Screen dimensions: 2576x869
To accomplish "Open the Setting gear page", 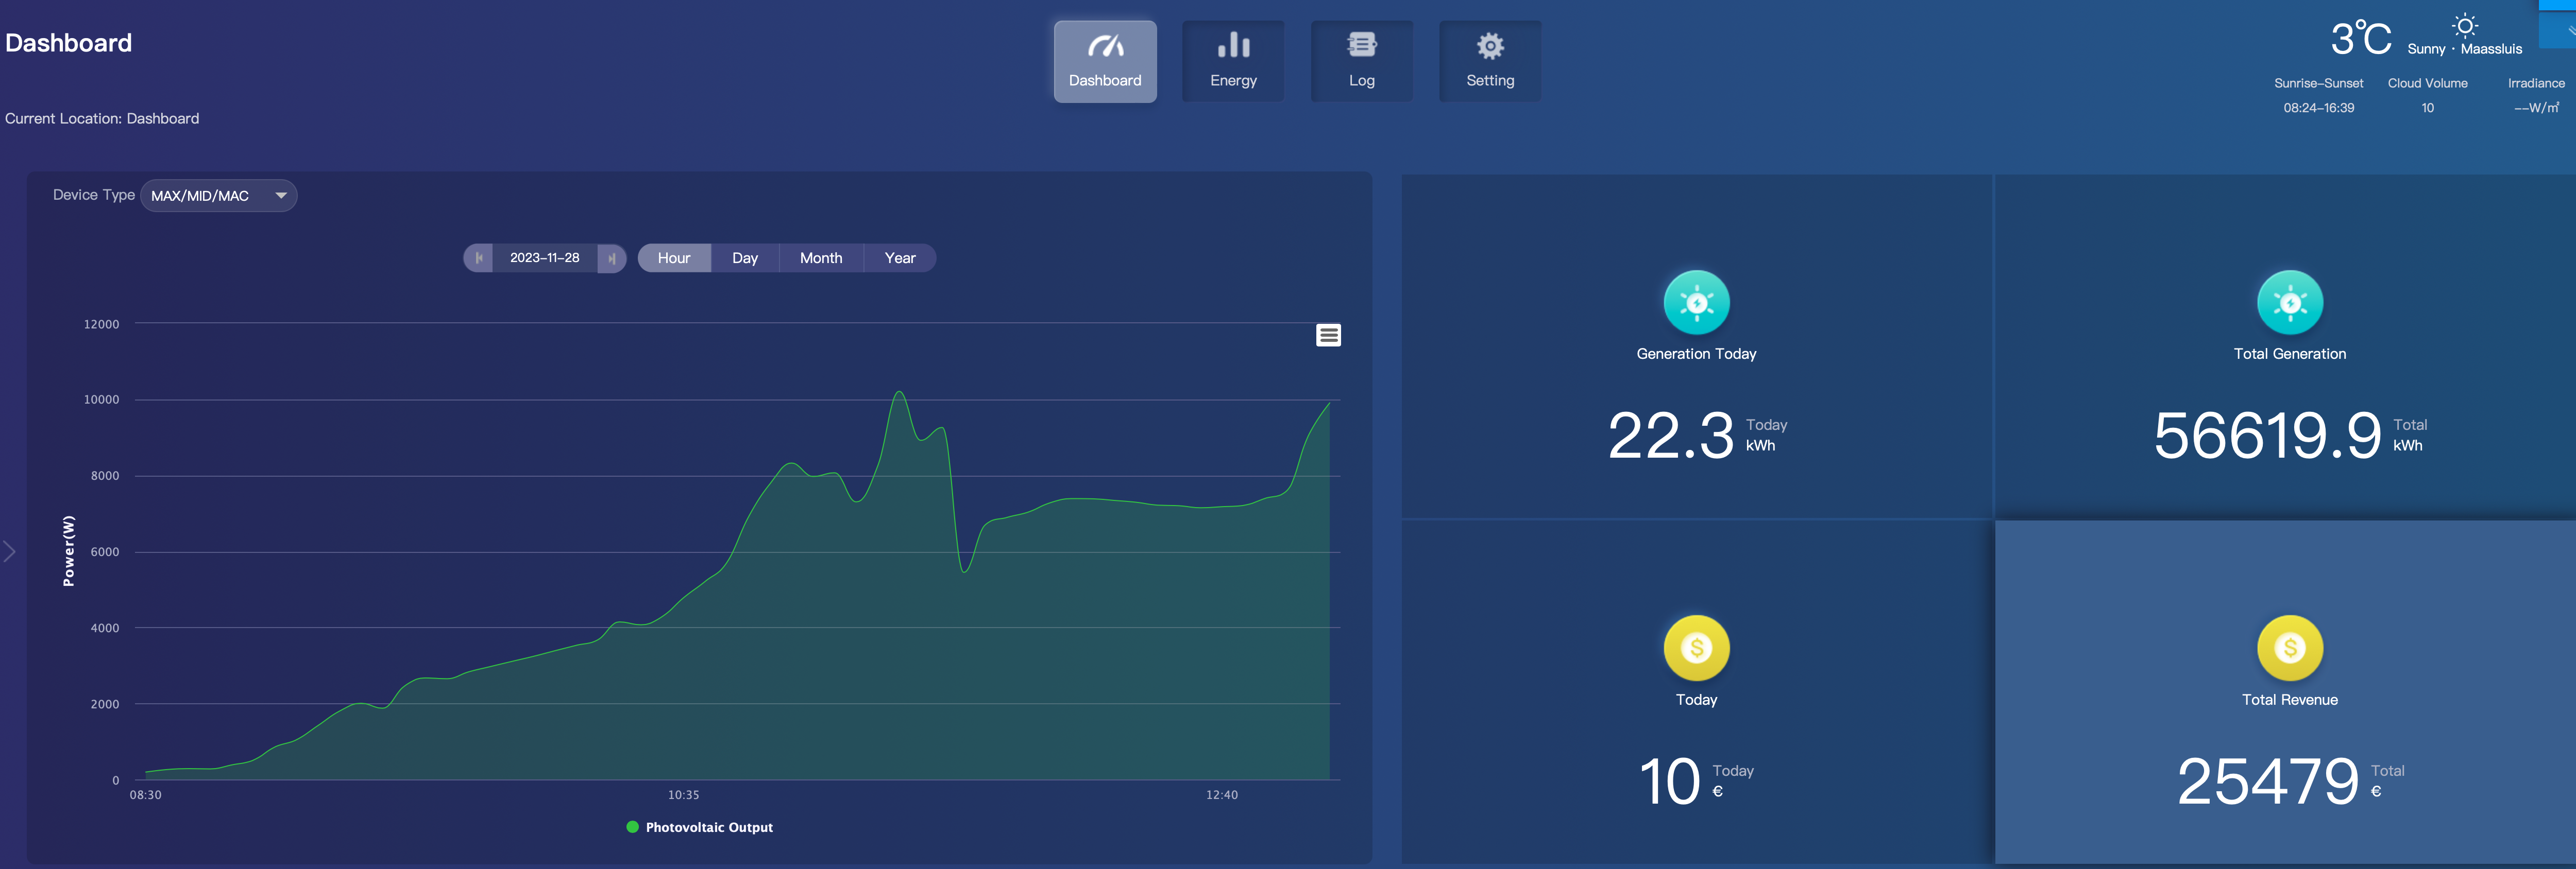I will [x=1489, y=61].
